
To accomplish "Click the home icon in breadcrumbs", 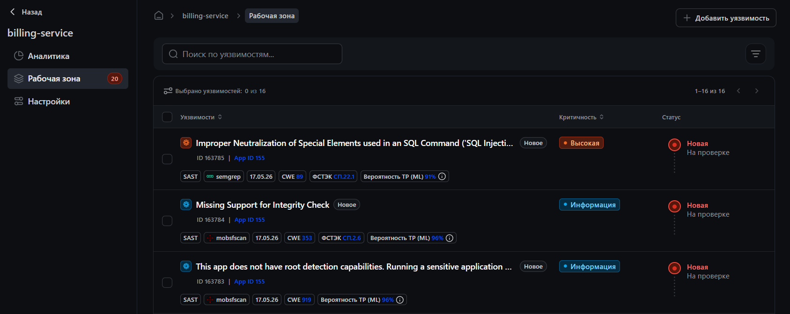I will pos(159,15).
